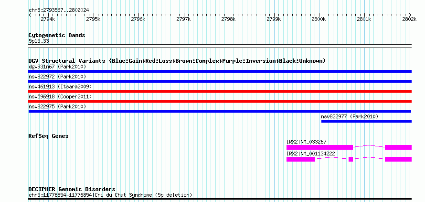Click the 2797k ruler tick label
Image resolution: width=425 pixels, height=202 pixels.
point(183,19)
